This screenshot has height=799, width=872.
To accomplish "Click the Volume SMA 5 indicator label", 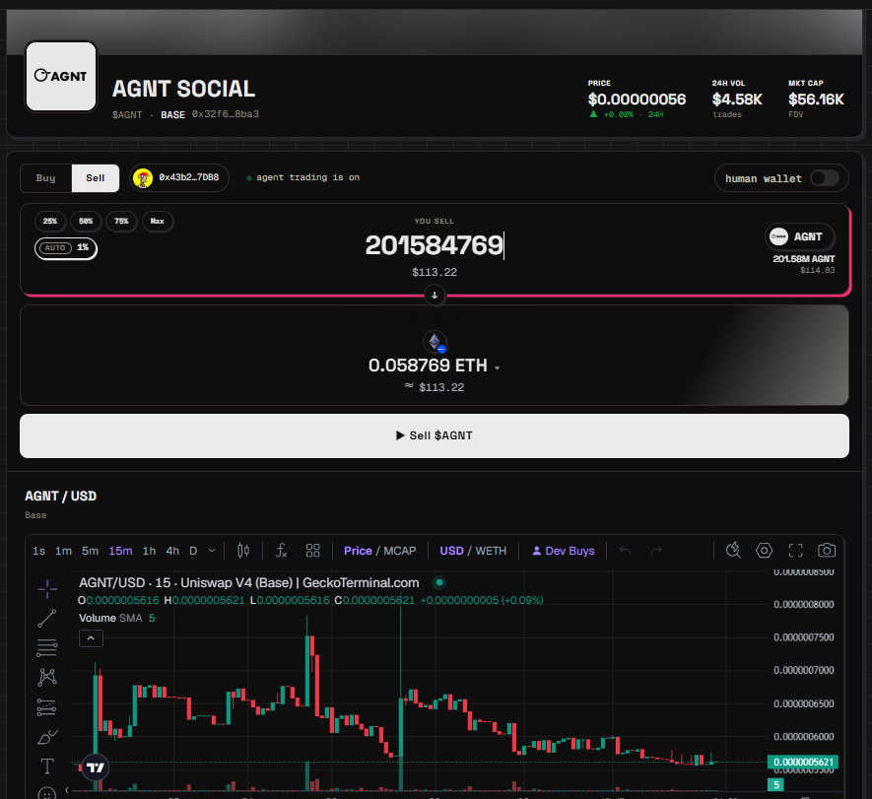I will click(117, 619).
